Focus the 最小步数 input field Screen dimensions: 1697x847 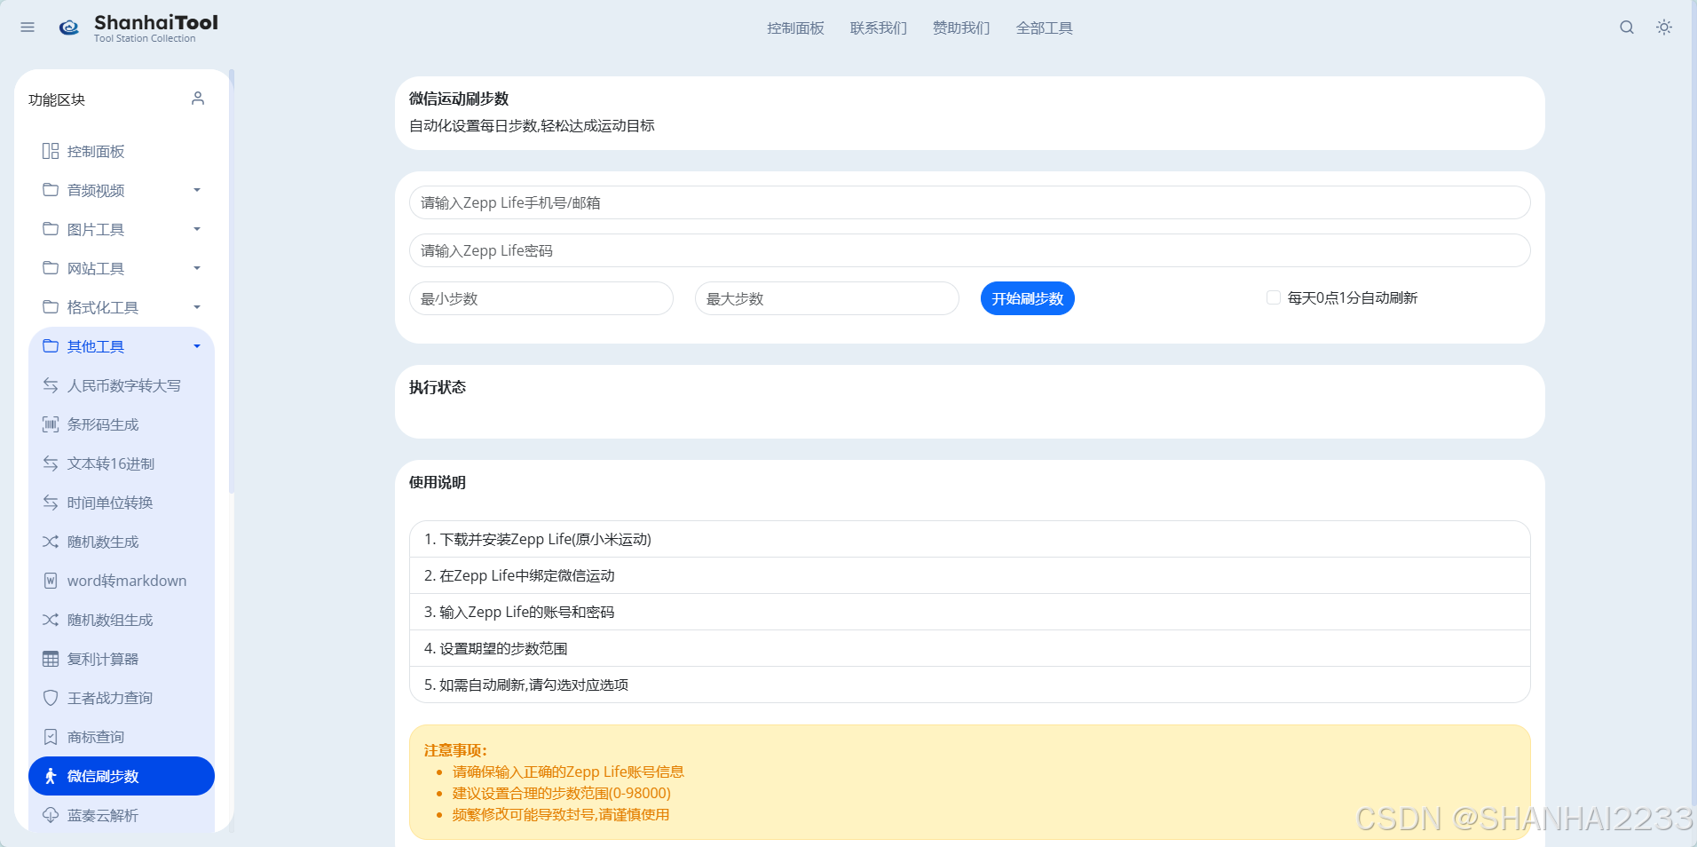(541, 298)
